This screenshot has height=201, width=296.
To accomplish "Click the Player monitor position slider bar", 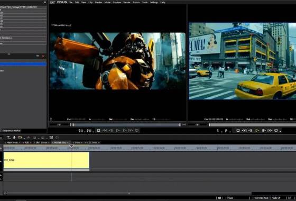I will (x=126, y=125).
